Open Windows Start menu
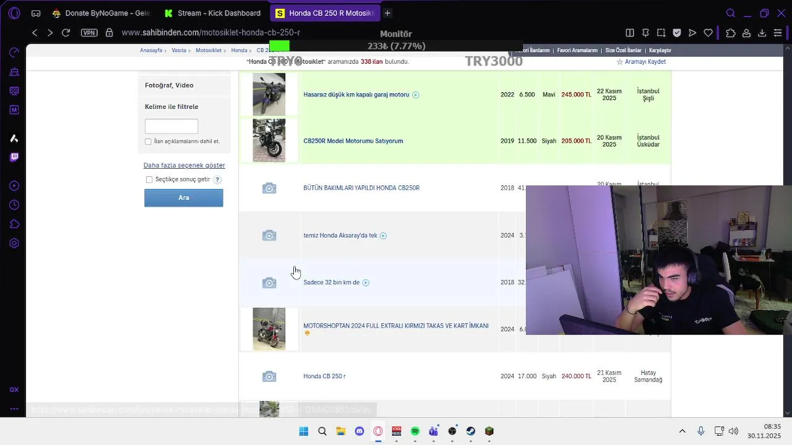 304,431
